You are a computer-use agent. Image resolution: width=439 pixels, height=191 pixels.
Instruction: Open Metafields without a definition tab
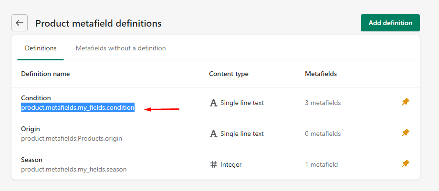point(121,48)
